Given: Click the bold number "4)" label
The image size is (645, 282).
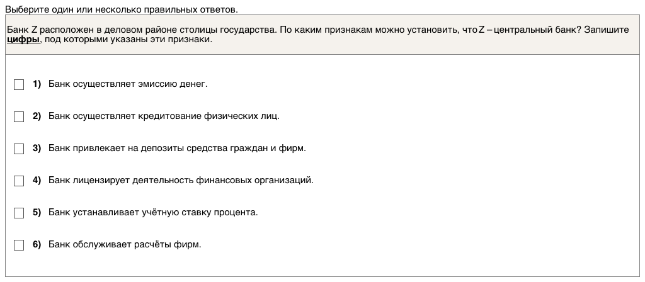Looking at the screenshot, I should pos(37,180).
